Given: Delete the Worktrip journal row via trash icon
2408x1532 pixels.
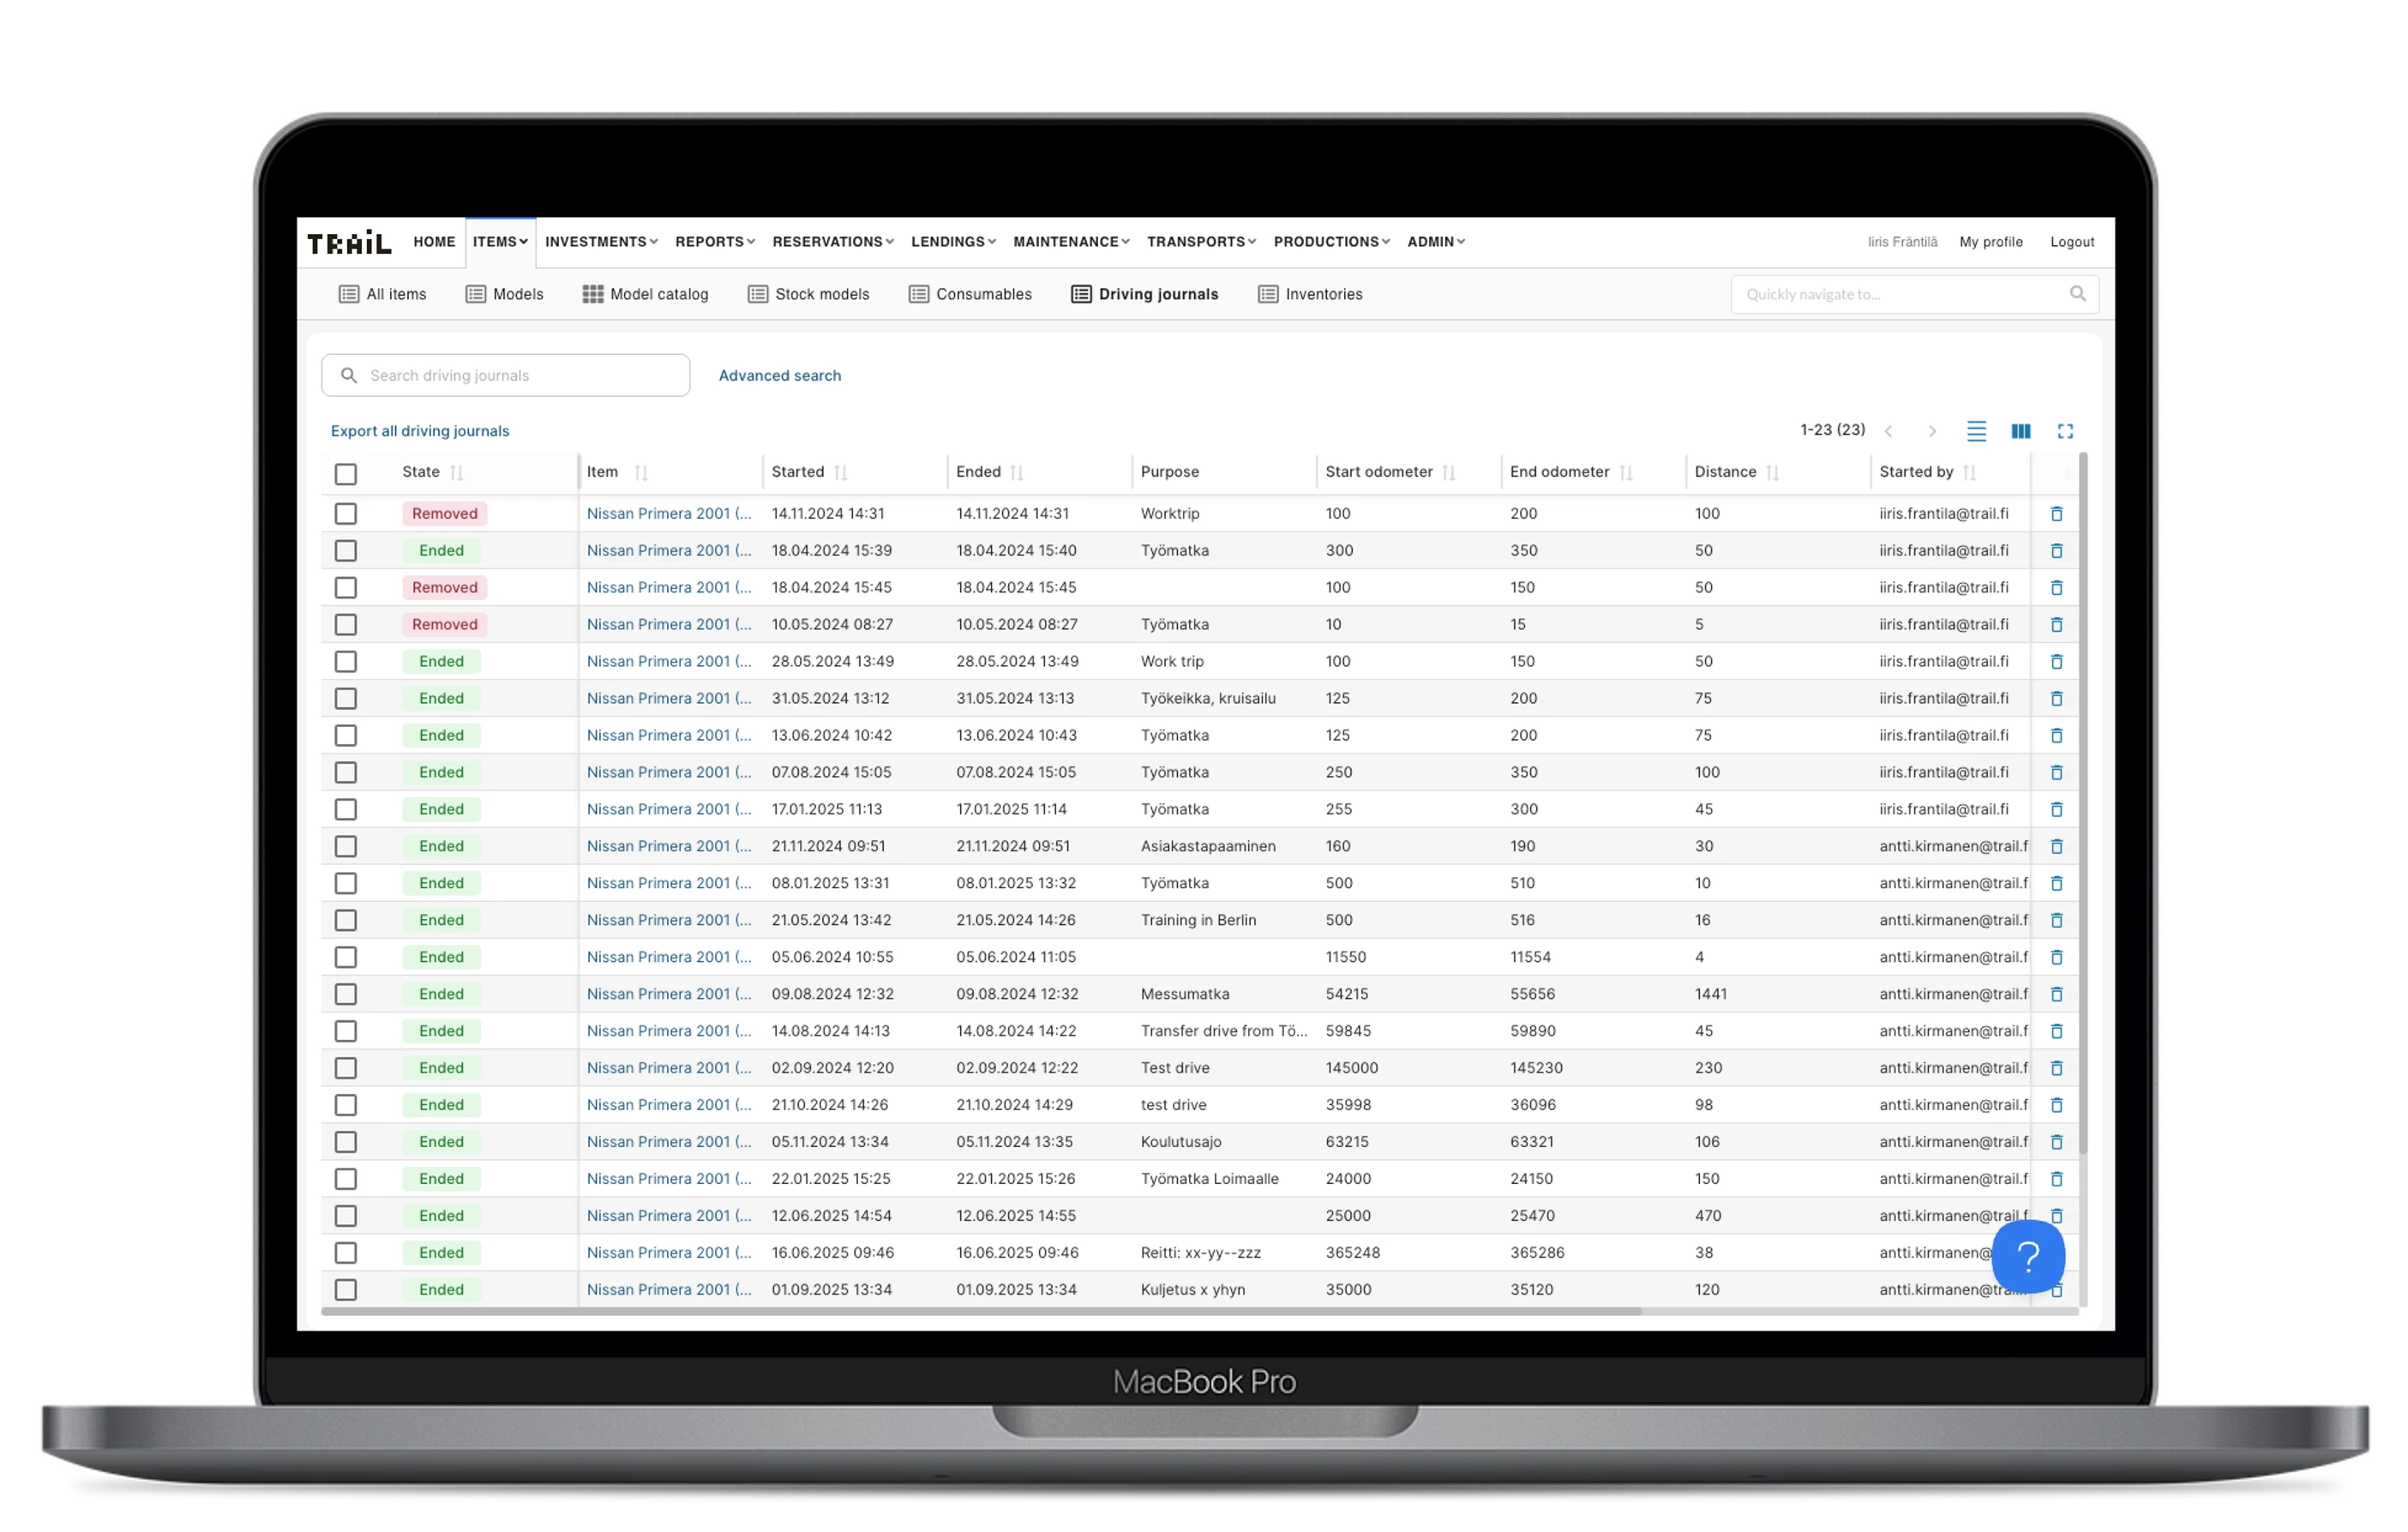Looking at the screenshot, I should click(2056, 514).
